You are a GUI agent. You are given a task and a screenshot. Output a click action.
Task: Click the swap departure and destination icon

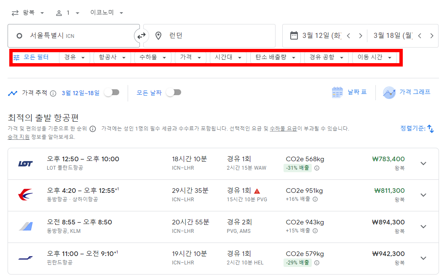pos(142,35)
